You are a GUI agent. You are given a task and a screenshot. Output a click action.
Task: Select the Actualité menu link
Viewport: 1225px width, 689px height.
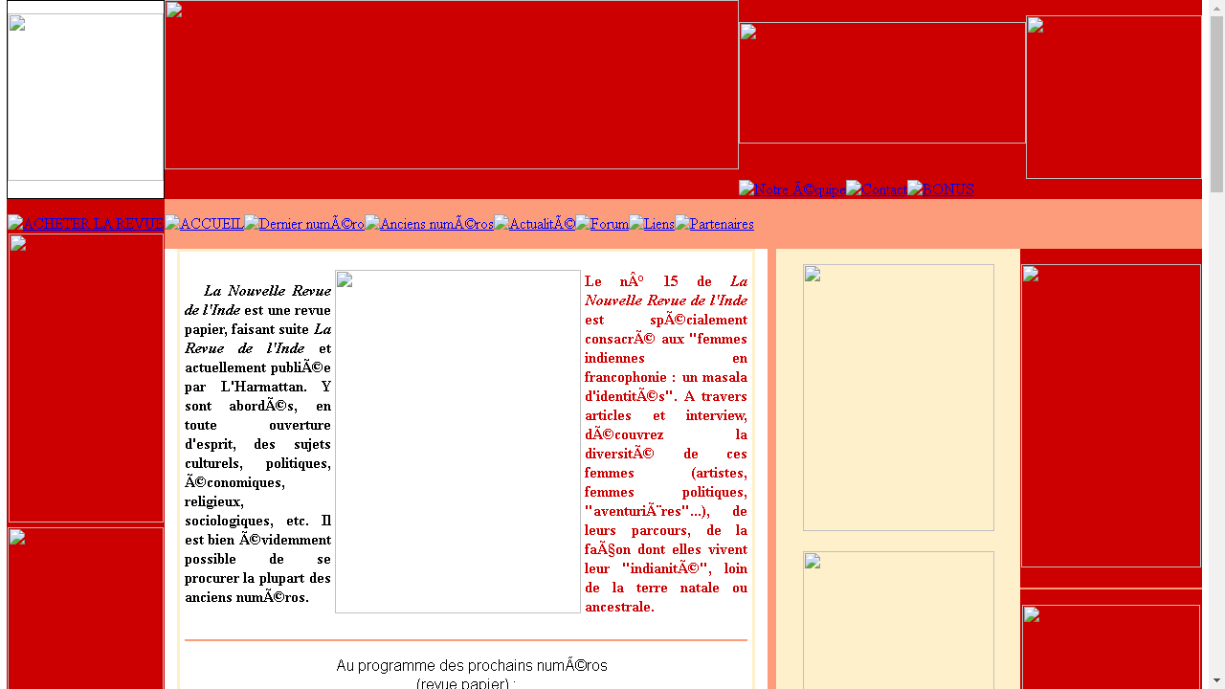[534, 224]
